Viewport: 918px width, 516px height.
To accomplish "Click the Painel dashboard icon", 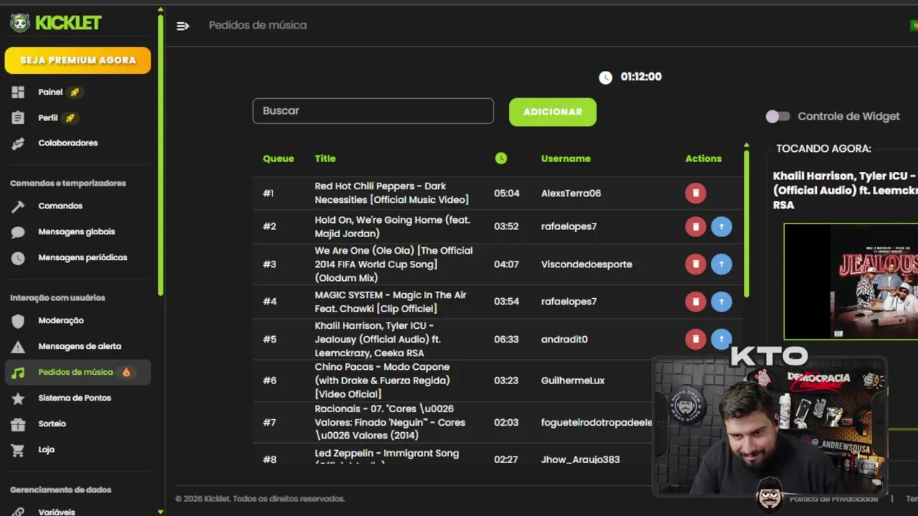I will coord(18,92).
